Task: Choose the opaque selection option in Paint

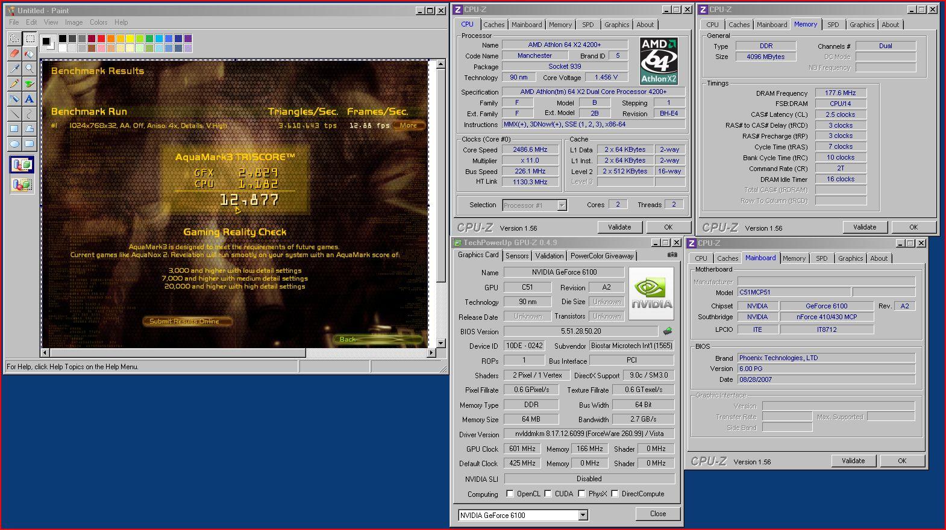Action: point(22,165)
